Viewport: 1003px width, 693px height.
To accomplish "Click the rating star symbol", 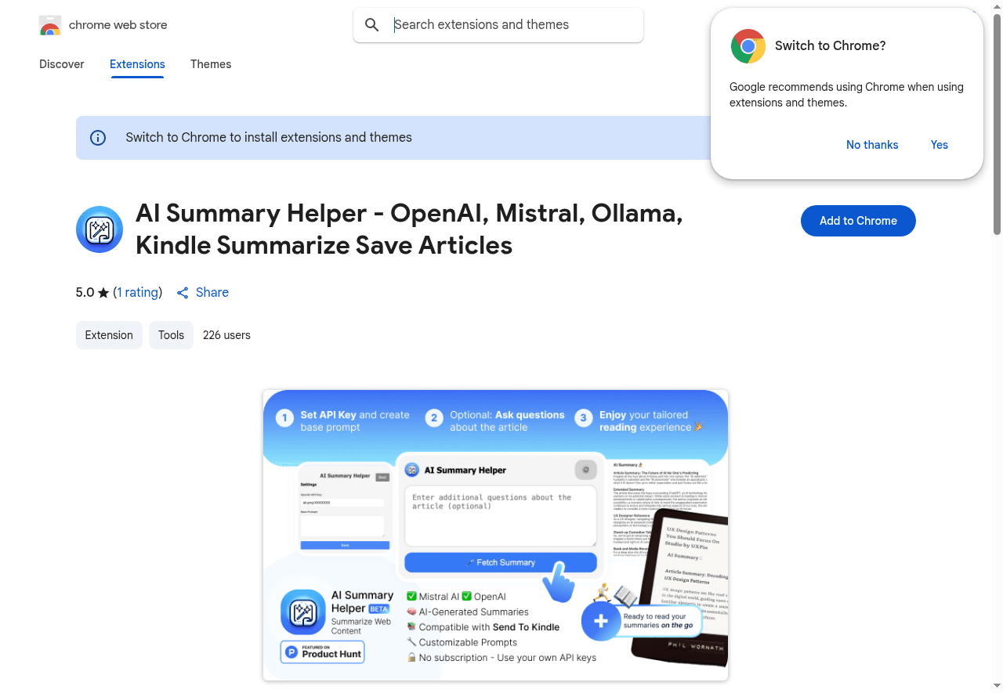I will click(103, 292).
